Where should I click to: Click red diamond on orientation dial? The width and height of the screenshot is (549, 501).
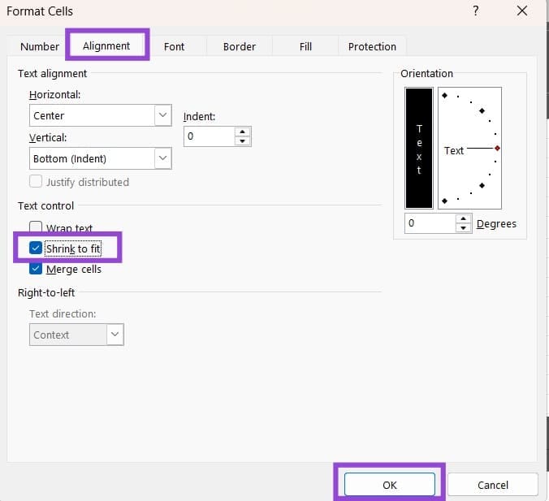click(x=497, y=149)
